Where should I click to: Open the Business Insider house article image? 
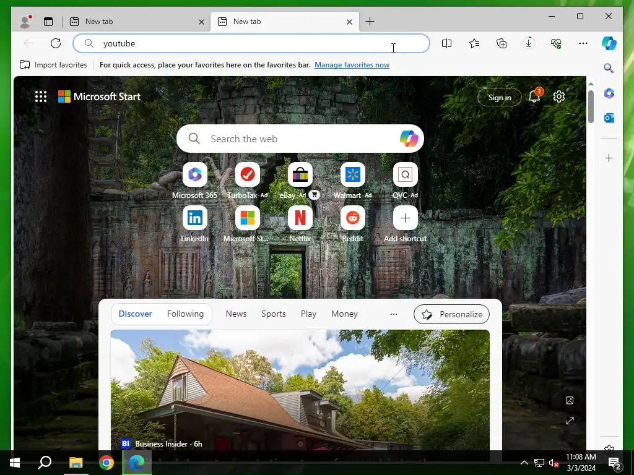coord(300,390)
